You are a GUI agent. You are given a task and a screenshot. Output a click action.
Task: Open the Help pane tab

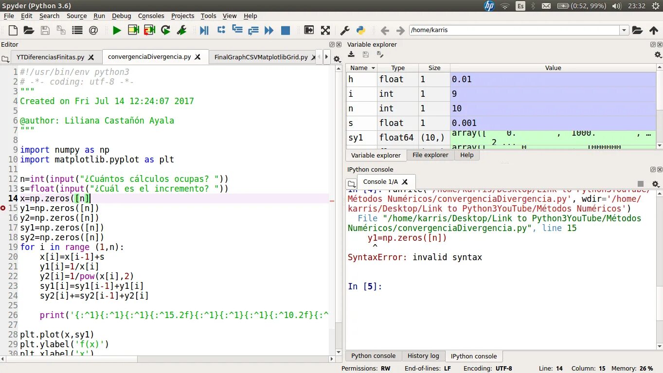[x=466, y=155]
